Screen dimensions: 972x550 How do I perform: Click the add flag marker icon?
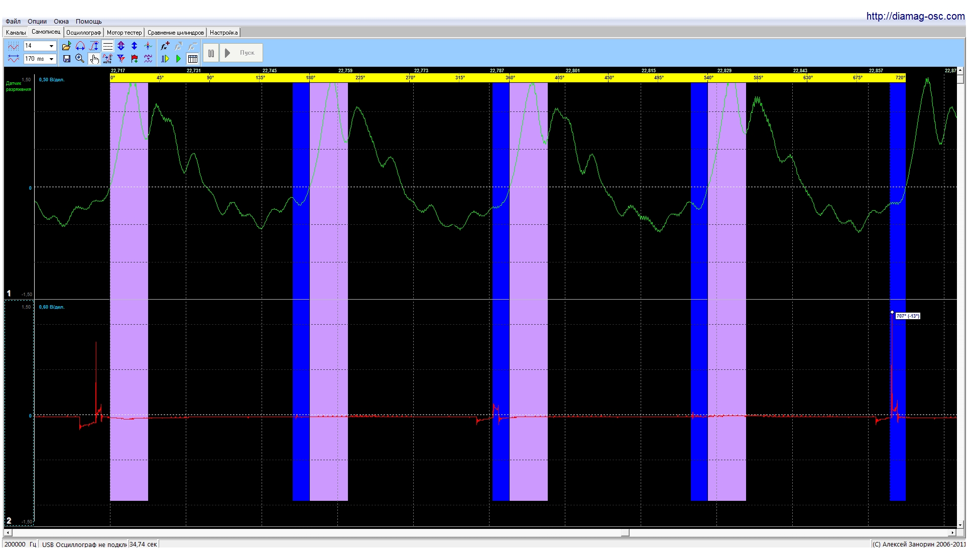(134, 59)
